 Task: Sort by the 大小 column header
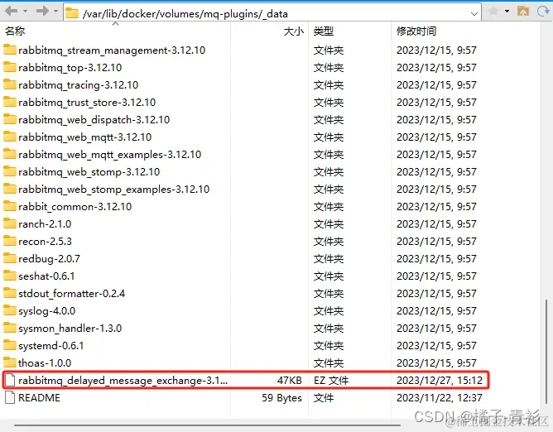click(x=293, y=31)
